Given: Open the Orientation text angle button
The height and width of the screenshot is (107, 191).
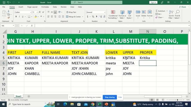Looking at the screenshot, I should 60,12.
